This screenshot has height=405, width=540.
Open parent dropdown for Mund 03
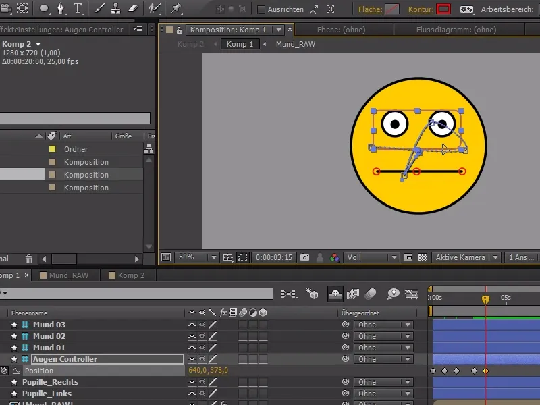coord(383,325)
